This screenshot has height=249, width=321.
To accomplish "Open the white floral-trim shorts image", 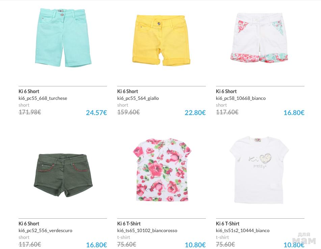I will coord(260,37).
